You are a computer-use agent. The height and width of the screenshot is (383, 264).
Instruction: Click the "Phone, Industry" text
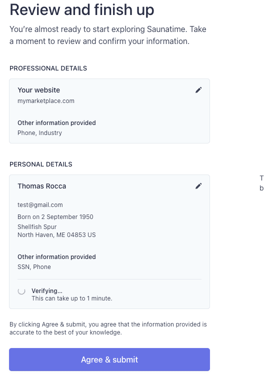40,133
